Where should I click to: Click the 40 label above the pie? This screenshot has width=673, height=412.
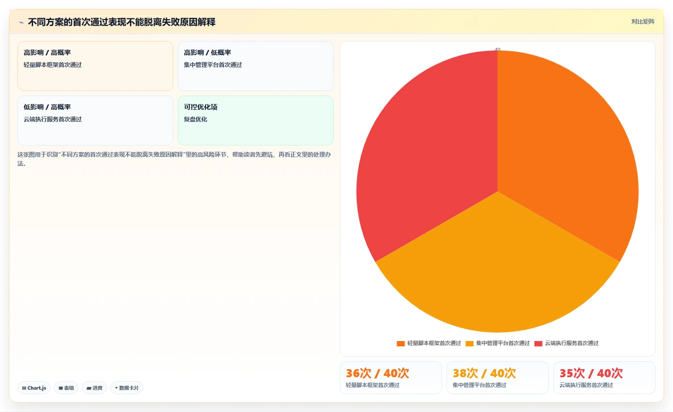click(x=497, y=50)
